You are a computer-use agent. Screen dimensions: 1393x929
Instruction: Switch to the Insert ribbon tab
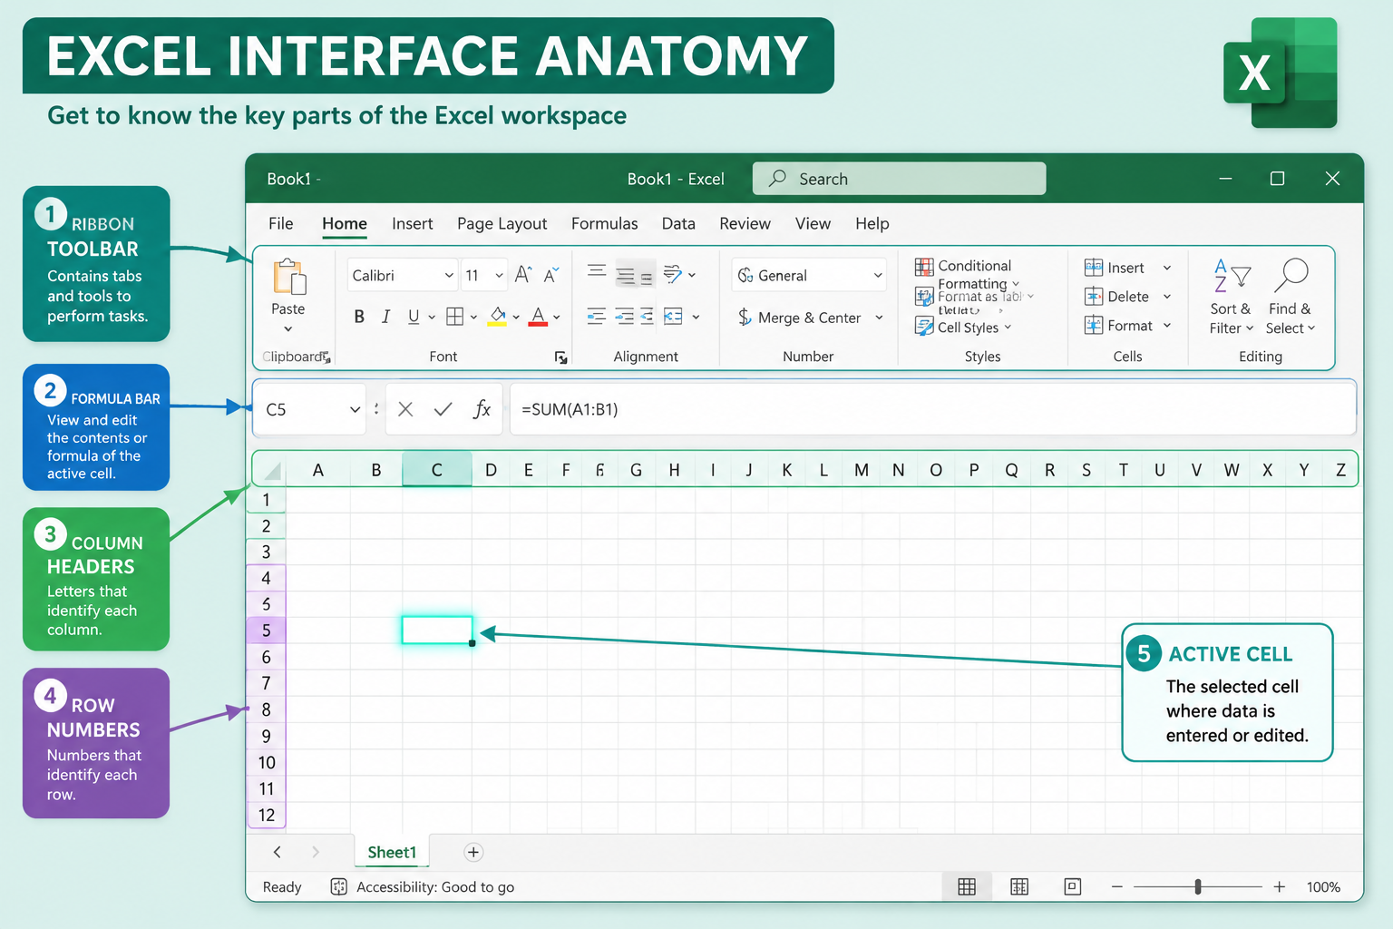pyautogui.click(x=413, y=223)
